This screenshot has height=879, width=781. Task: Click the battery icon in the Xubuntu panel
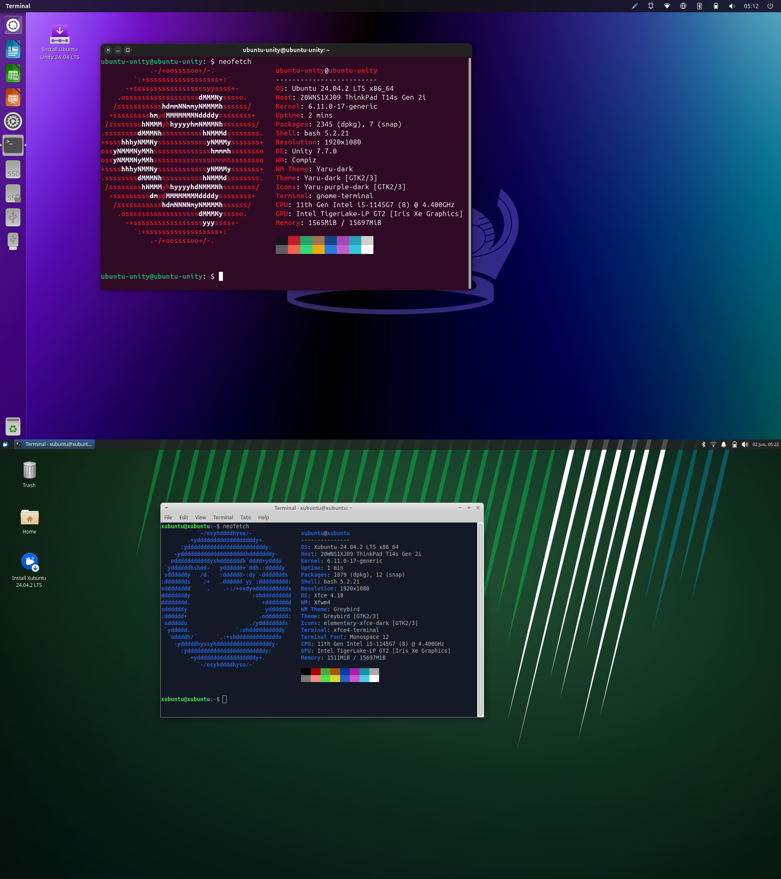click(735, 444)
